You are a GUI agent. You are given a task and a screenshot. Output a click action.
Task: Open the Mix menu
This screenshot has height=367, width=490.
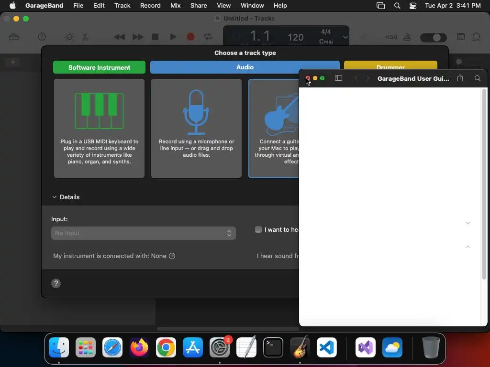click(175, 5)
